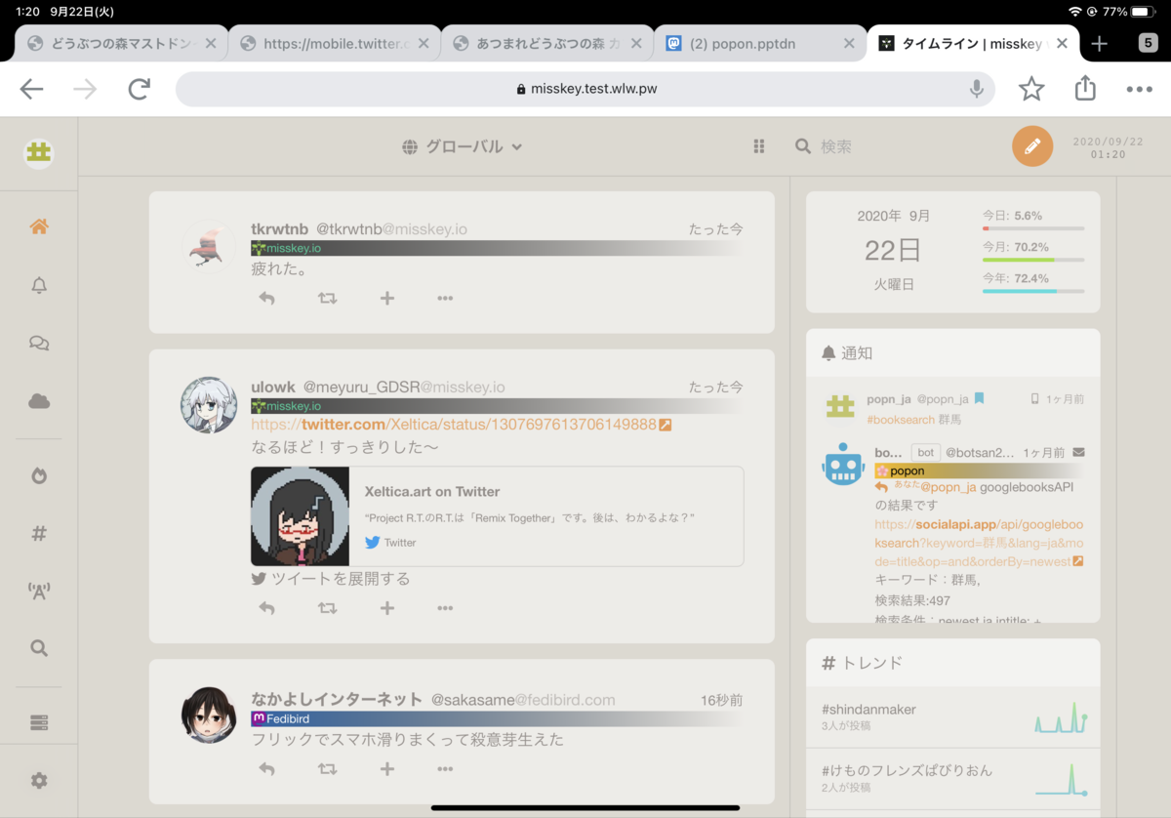Add reaction to なかよしインターネット's note
Screen dimensions: 1171x818
tap(387, 769)
